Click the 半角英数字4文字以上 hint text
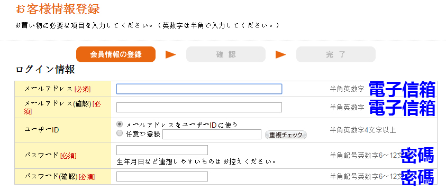 pyautogui.click(x=363, y=130)
